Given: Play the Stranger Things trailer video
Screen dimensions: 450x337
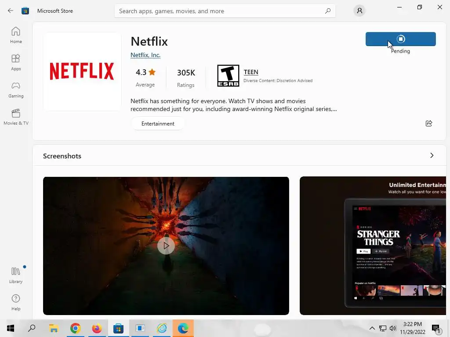Looking at the screenshot, I should click(x=166, y=246).
